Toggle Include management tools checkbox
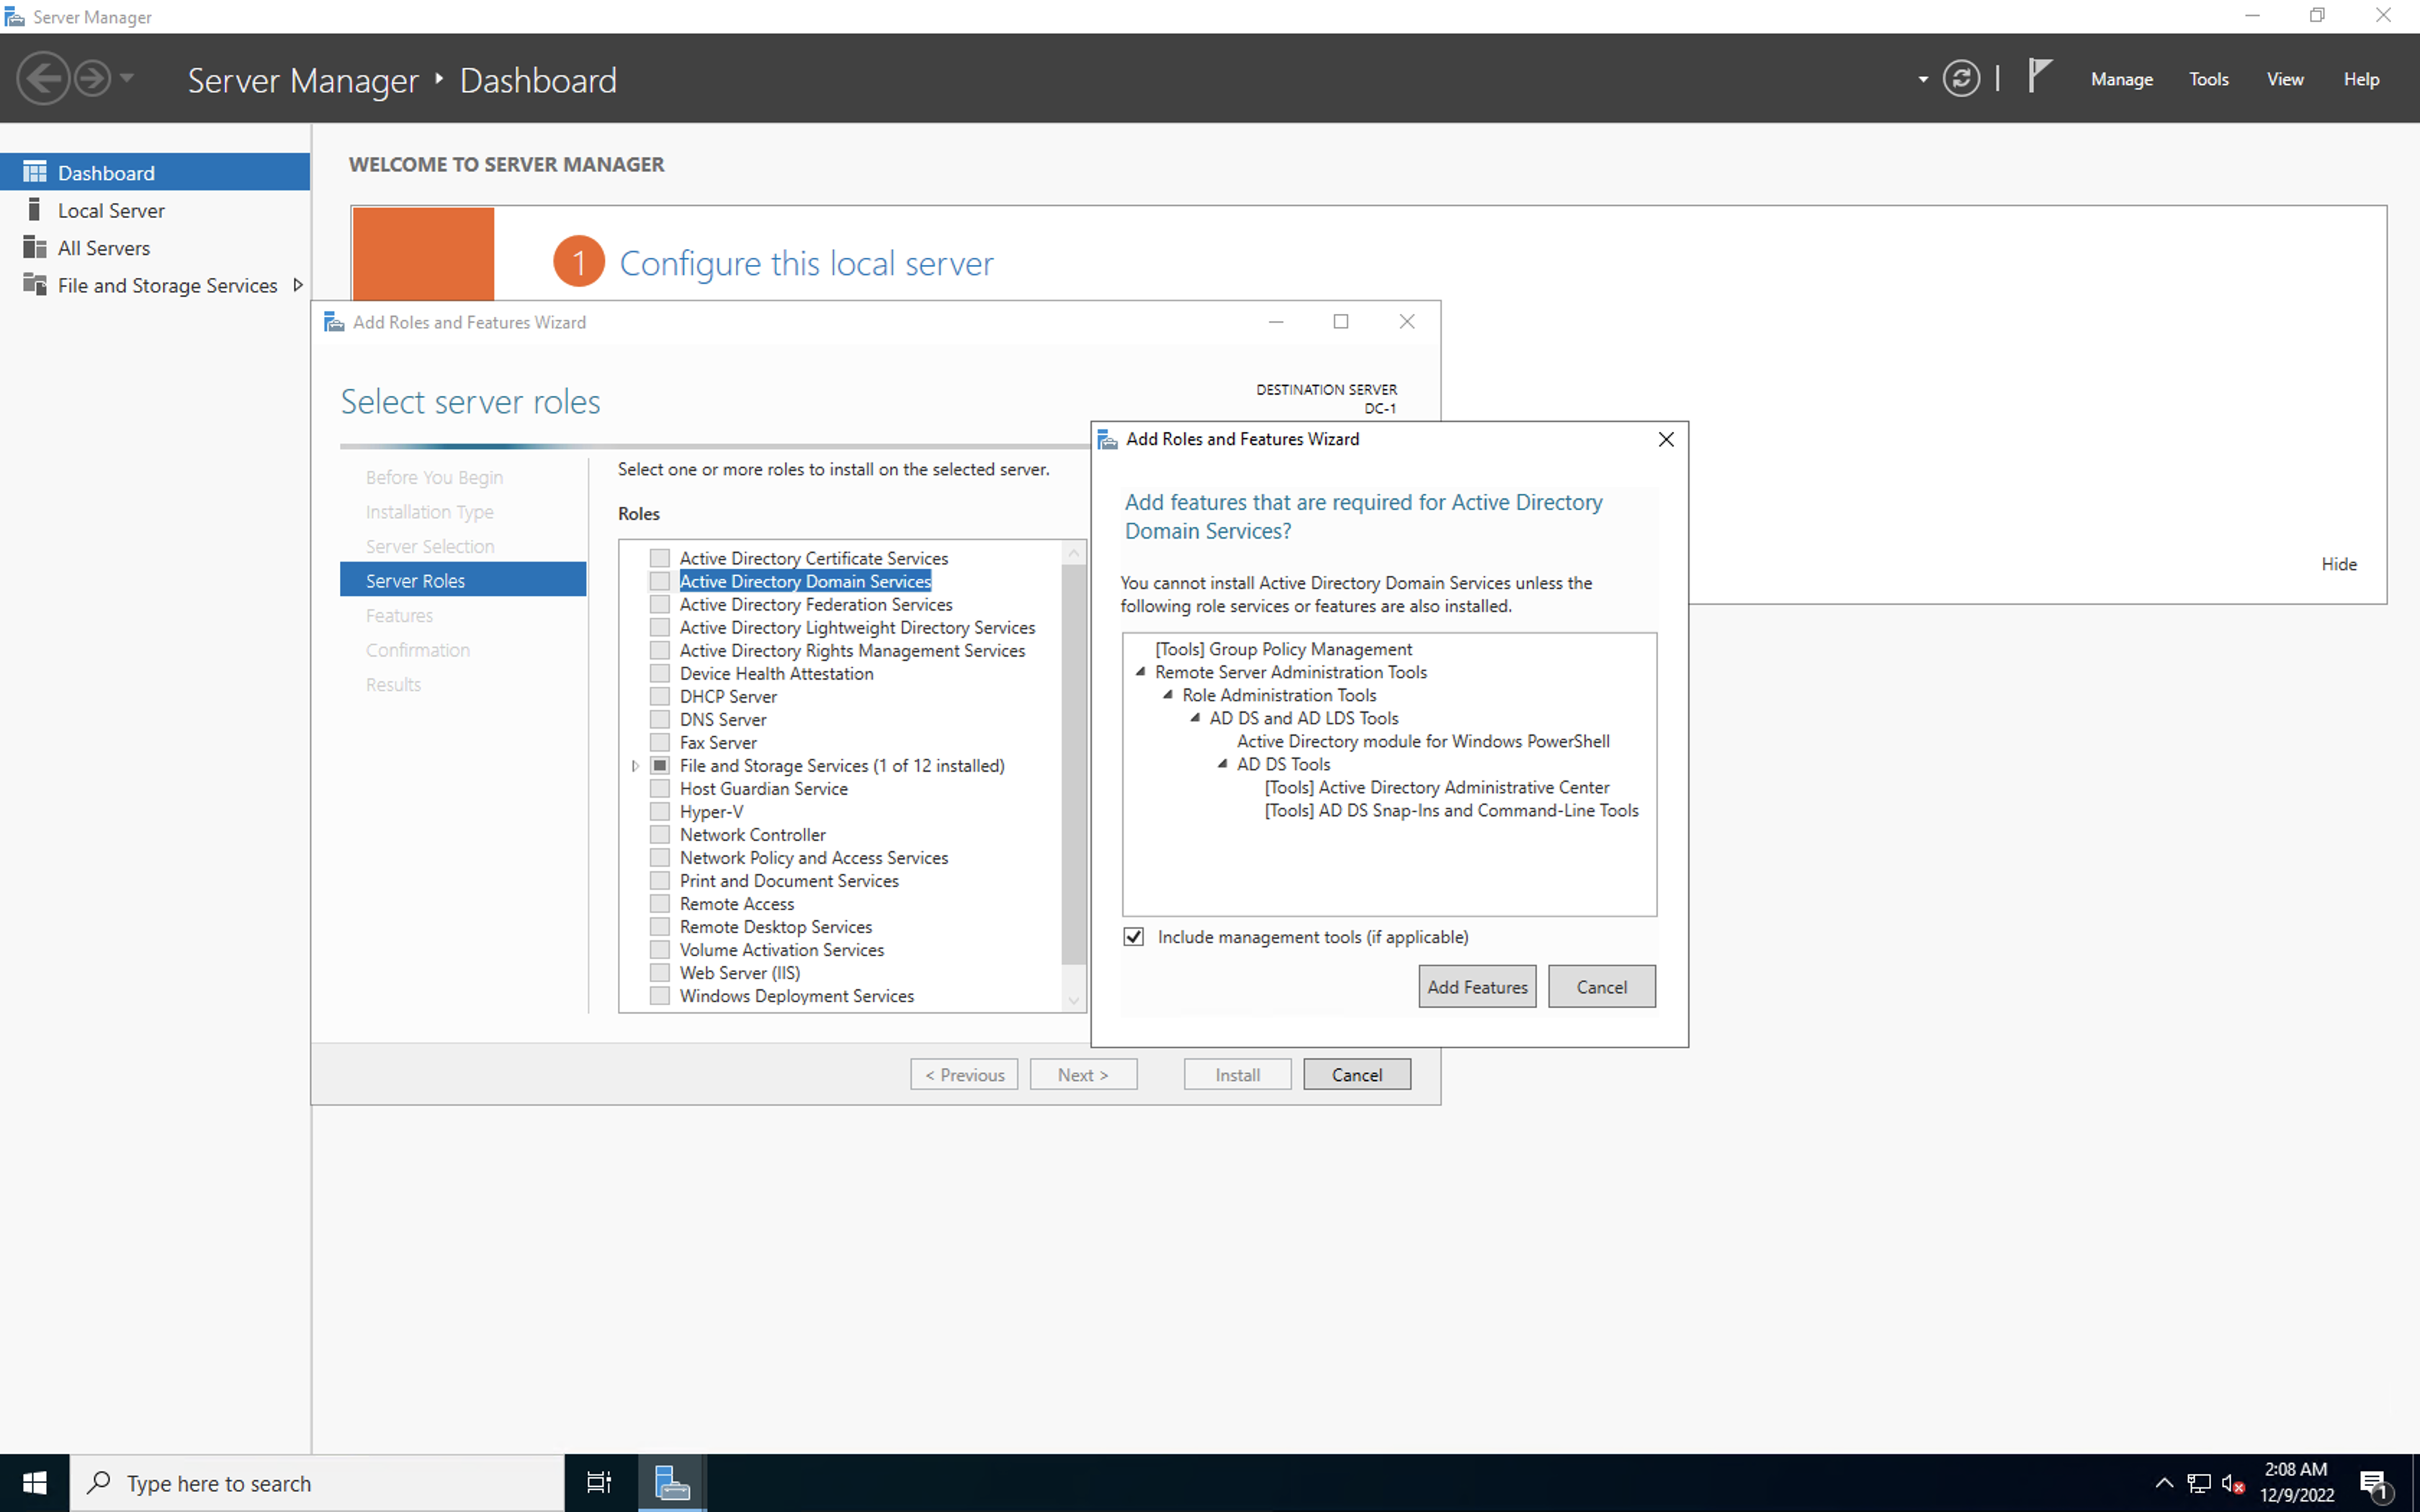The width and height of the screenshot is (2420, 1512). [1133, 937]
